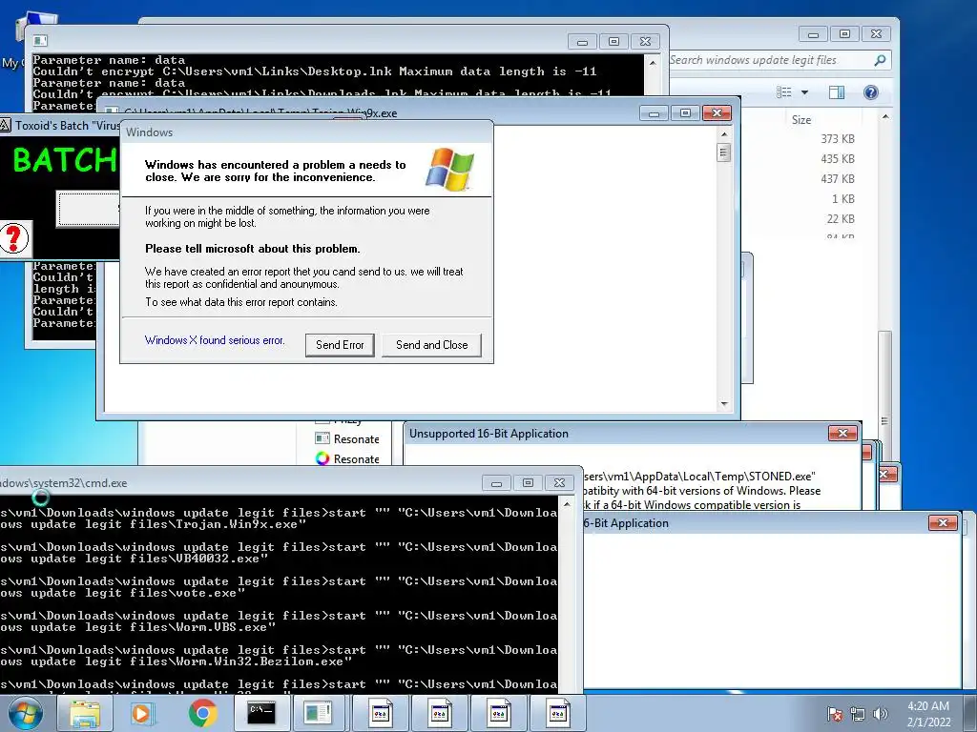Toggle the preview pane in Explorer
The height and width of the screenshot is (732, 977).
837,92
